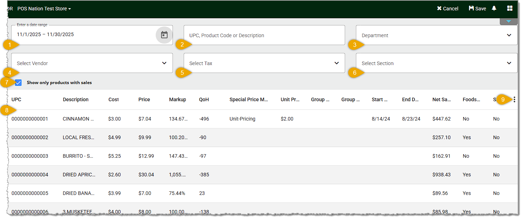Click the 8/23/24 end date cell

[411, 119]
